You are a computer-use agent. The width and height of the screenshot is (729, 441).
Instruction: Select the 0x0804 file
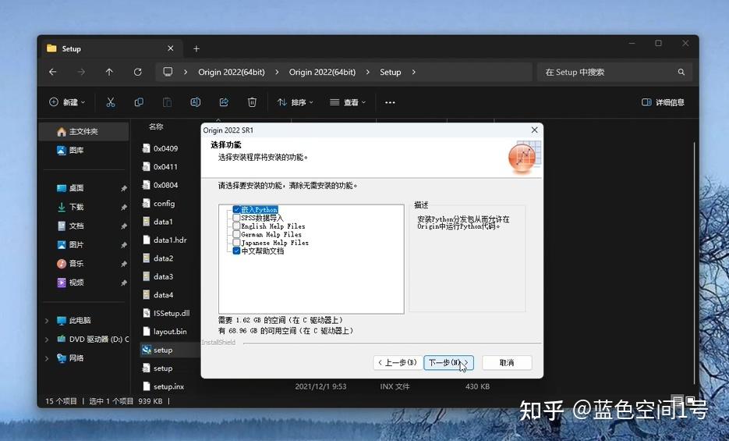click(161, 185)
